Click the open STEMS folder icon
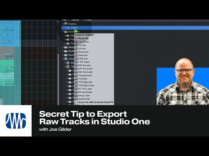 68,28
